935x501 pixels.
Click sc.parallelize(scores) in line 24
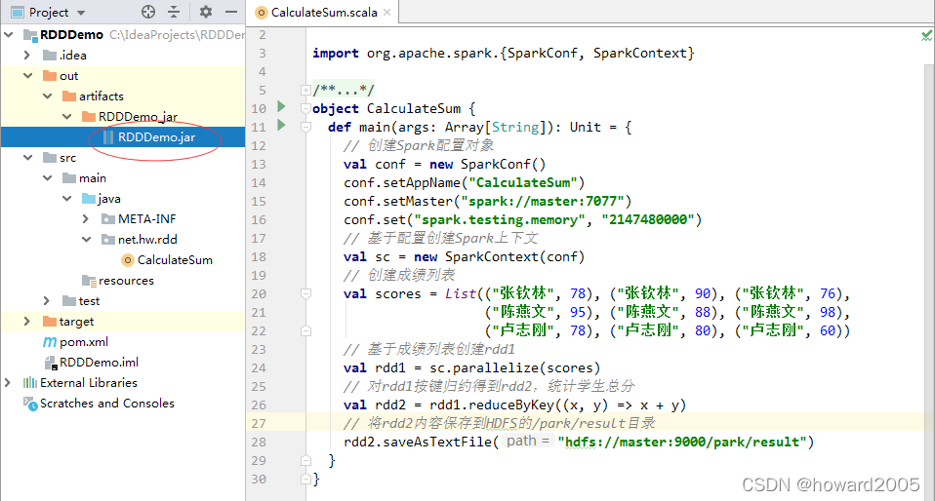(x=515, y=368)
